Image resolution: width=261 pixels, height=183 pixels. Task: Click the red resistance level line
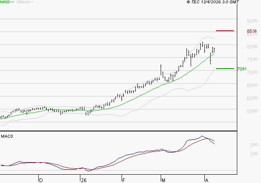pos(225,31)
